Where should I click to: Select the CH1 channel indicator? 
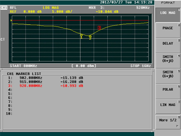(x=4, y=8)
